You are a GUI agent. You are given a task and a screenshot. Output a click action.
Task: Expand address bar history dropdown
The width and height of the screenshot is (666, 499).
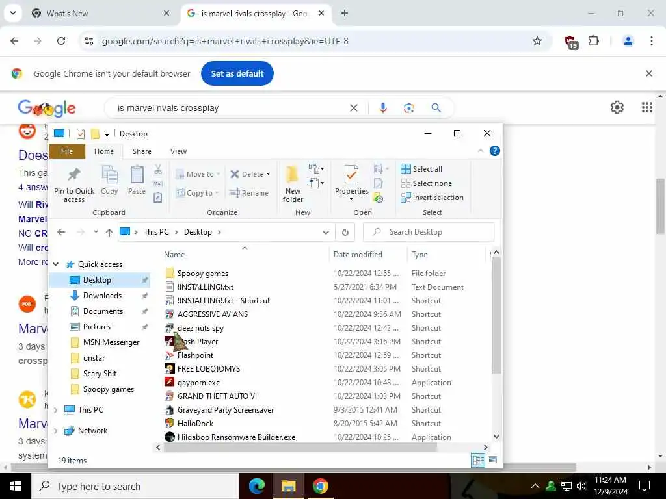point(326,232)
